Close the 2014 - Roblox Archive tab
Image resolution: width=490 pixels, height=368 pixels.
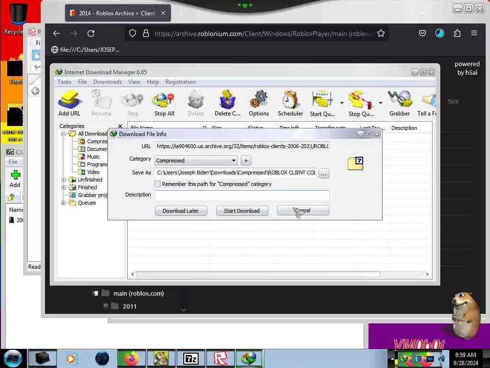163,13
